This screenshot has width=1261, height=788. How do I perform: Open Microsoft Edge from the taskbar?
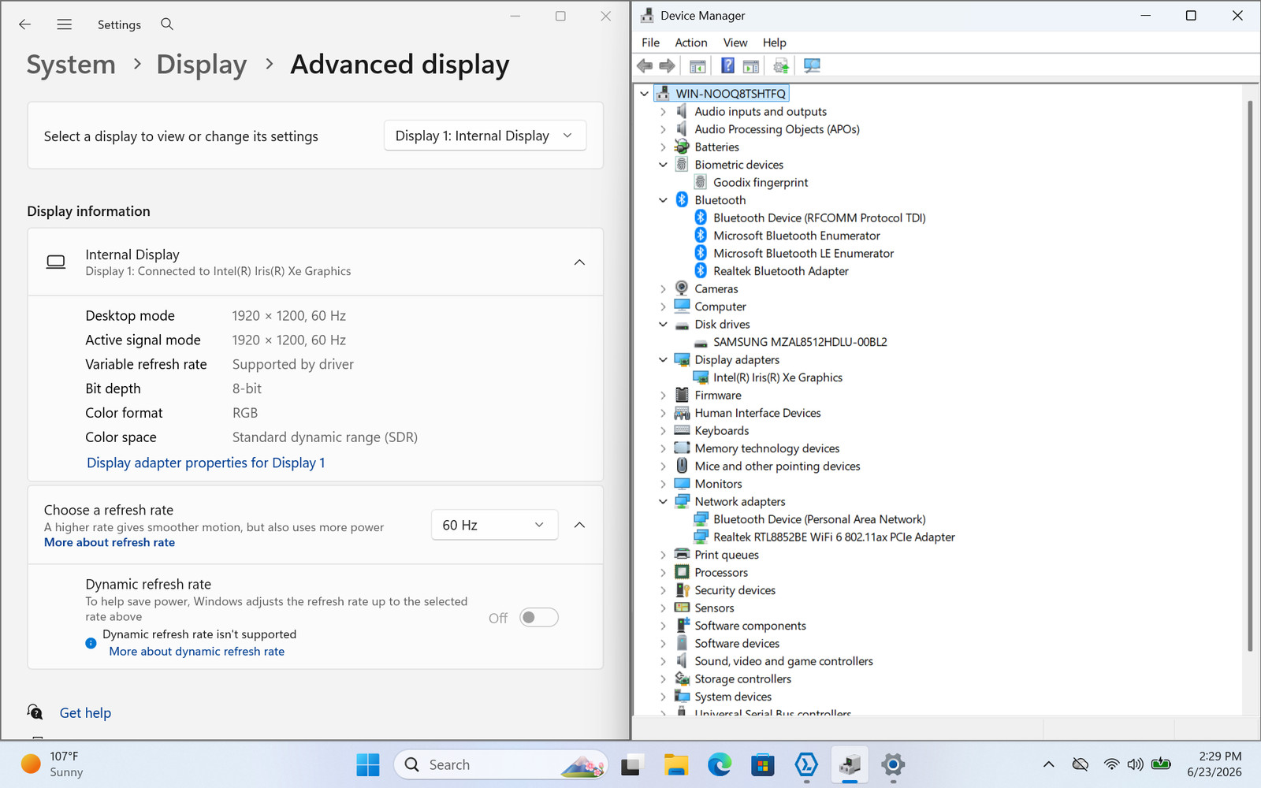pyautogui.click(x=720, y=764)
